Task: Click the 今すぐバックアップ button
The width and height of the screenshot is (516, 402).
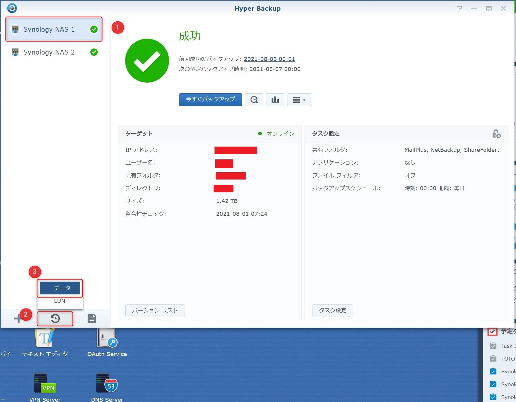Action: click(x=211, y=100)
